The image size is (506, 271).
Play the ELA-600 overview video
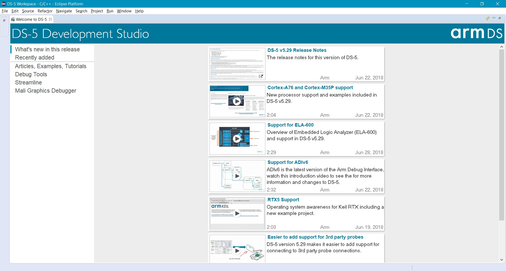[237, 139]
